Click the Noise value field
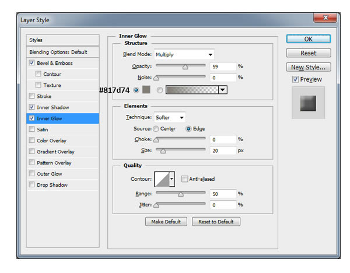Screen dimensions: 350x273 pos(223,78)
